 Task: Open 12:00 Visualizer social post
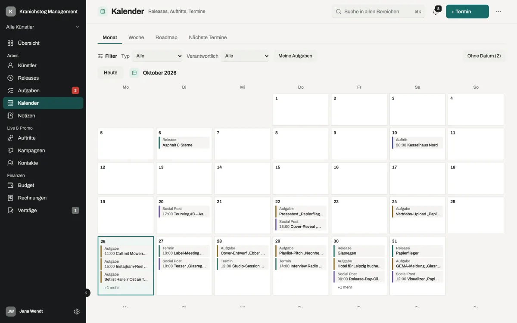point(417,277)
